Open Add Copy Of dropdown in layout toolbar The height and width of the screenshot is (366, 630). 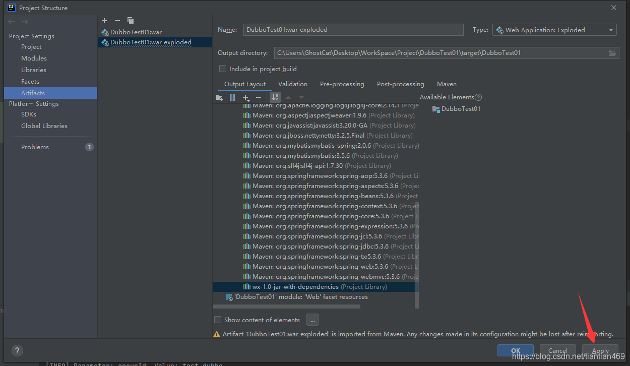click(246, 97)
